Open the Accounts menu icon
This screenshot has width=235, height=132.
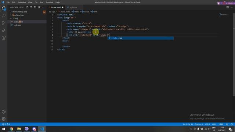(x=4, y=111)
